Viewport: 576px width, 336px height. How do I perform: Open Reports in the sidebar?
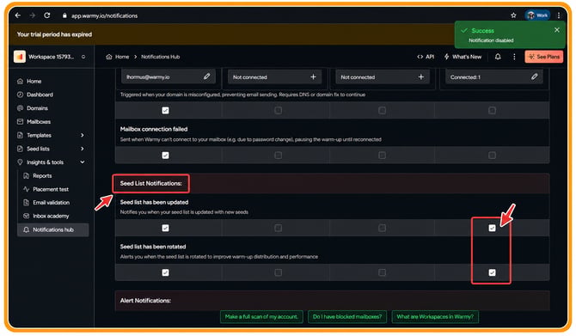(52, 176)
